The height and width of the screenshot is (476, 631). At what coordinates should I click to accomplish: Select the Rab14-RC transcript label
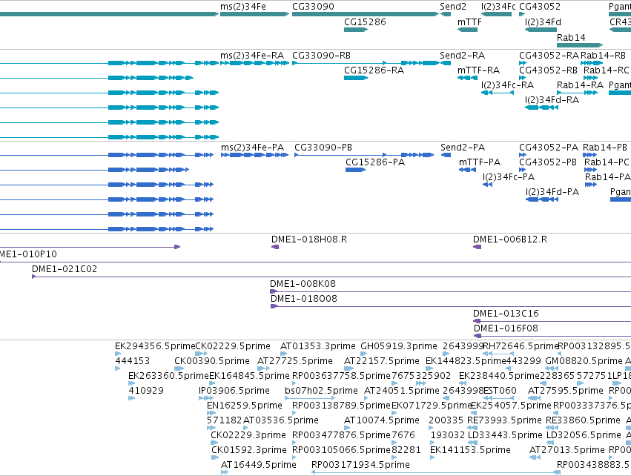(606, 70)
